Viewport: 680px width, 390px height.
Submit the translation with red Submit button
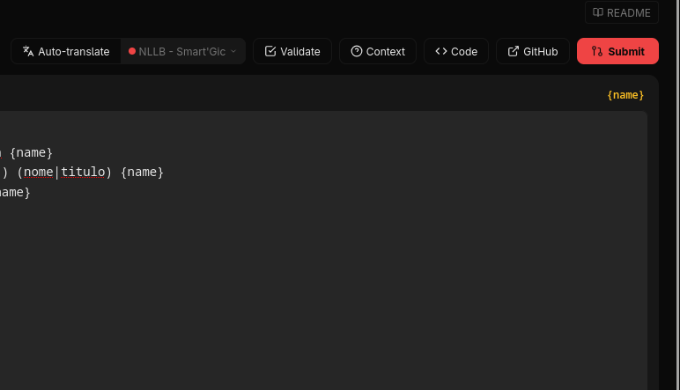click(x=617, y=51)
